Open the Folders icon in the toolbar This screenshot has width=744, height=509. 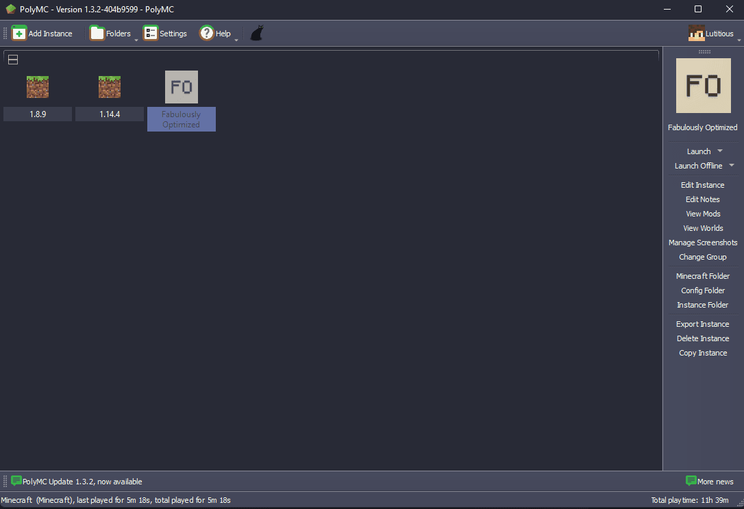tap(96, 32)
